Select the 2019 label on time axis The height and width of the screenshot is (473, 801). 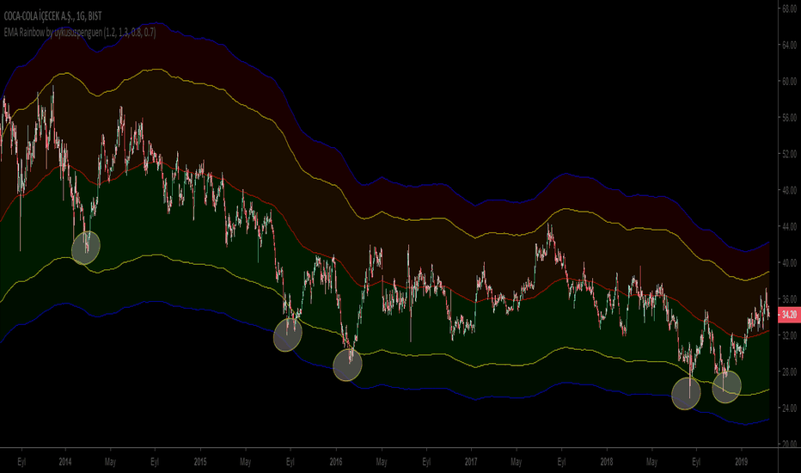[741, 462]
